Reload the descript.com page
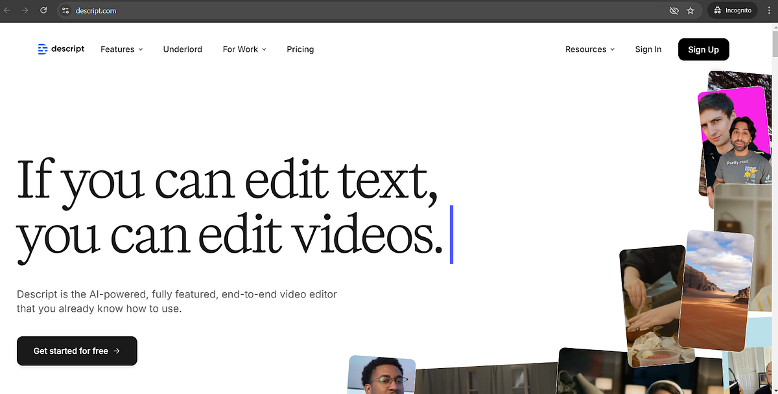 (43, 10)
